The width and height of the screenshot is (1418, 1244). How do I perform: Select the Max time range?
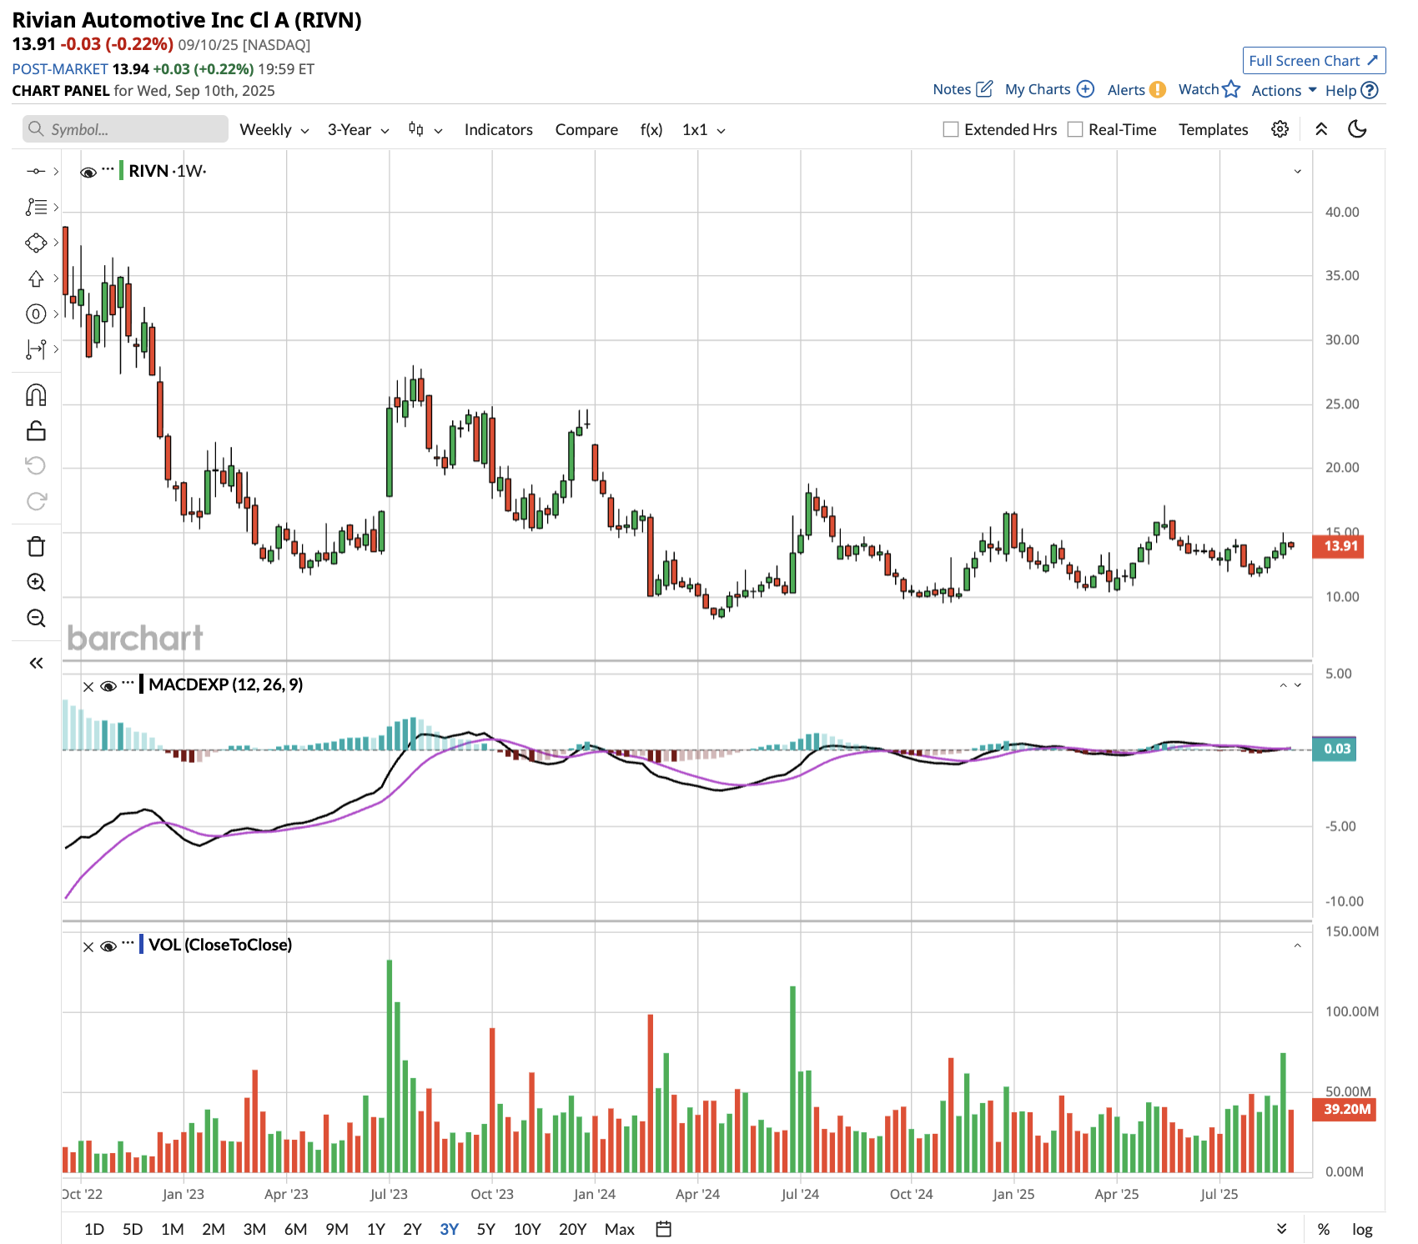point(620,1229)
